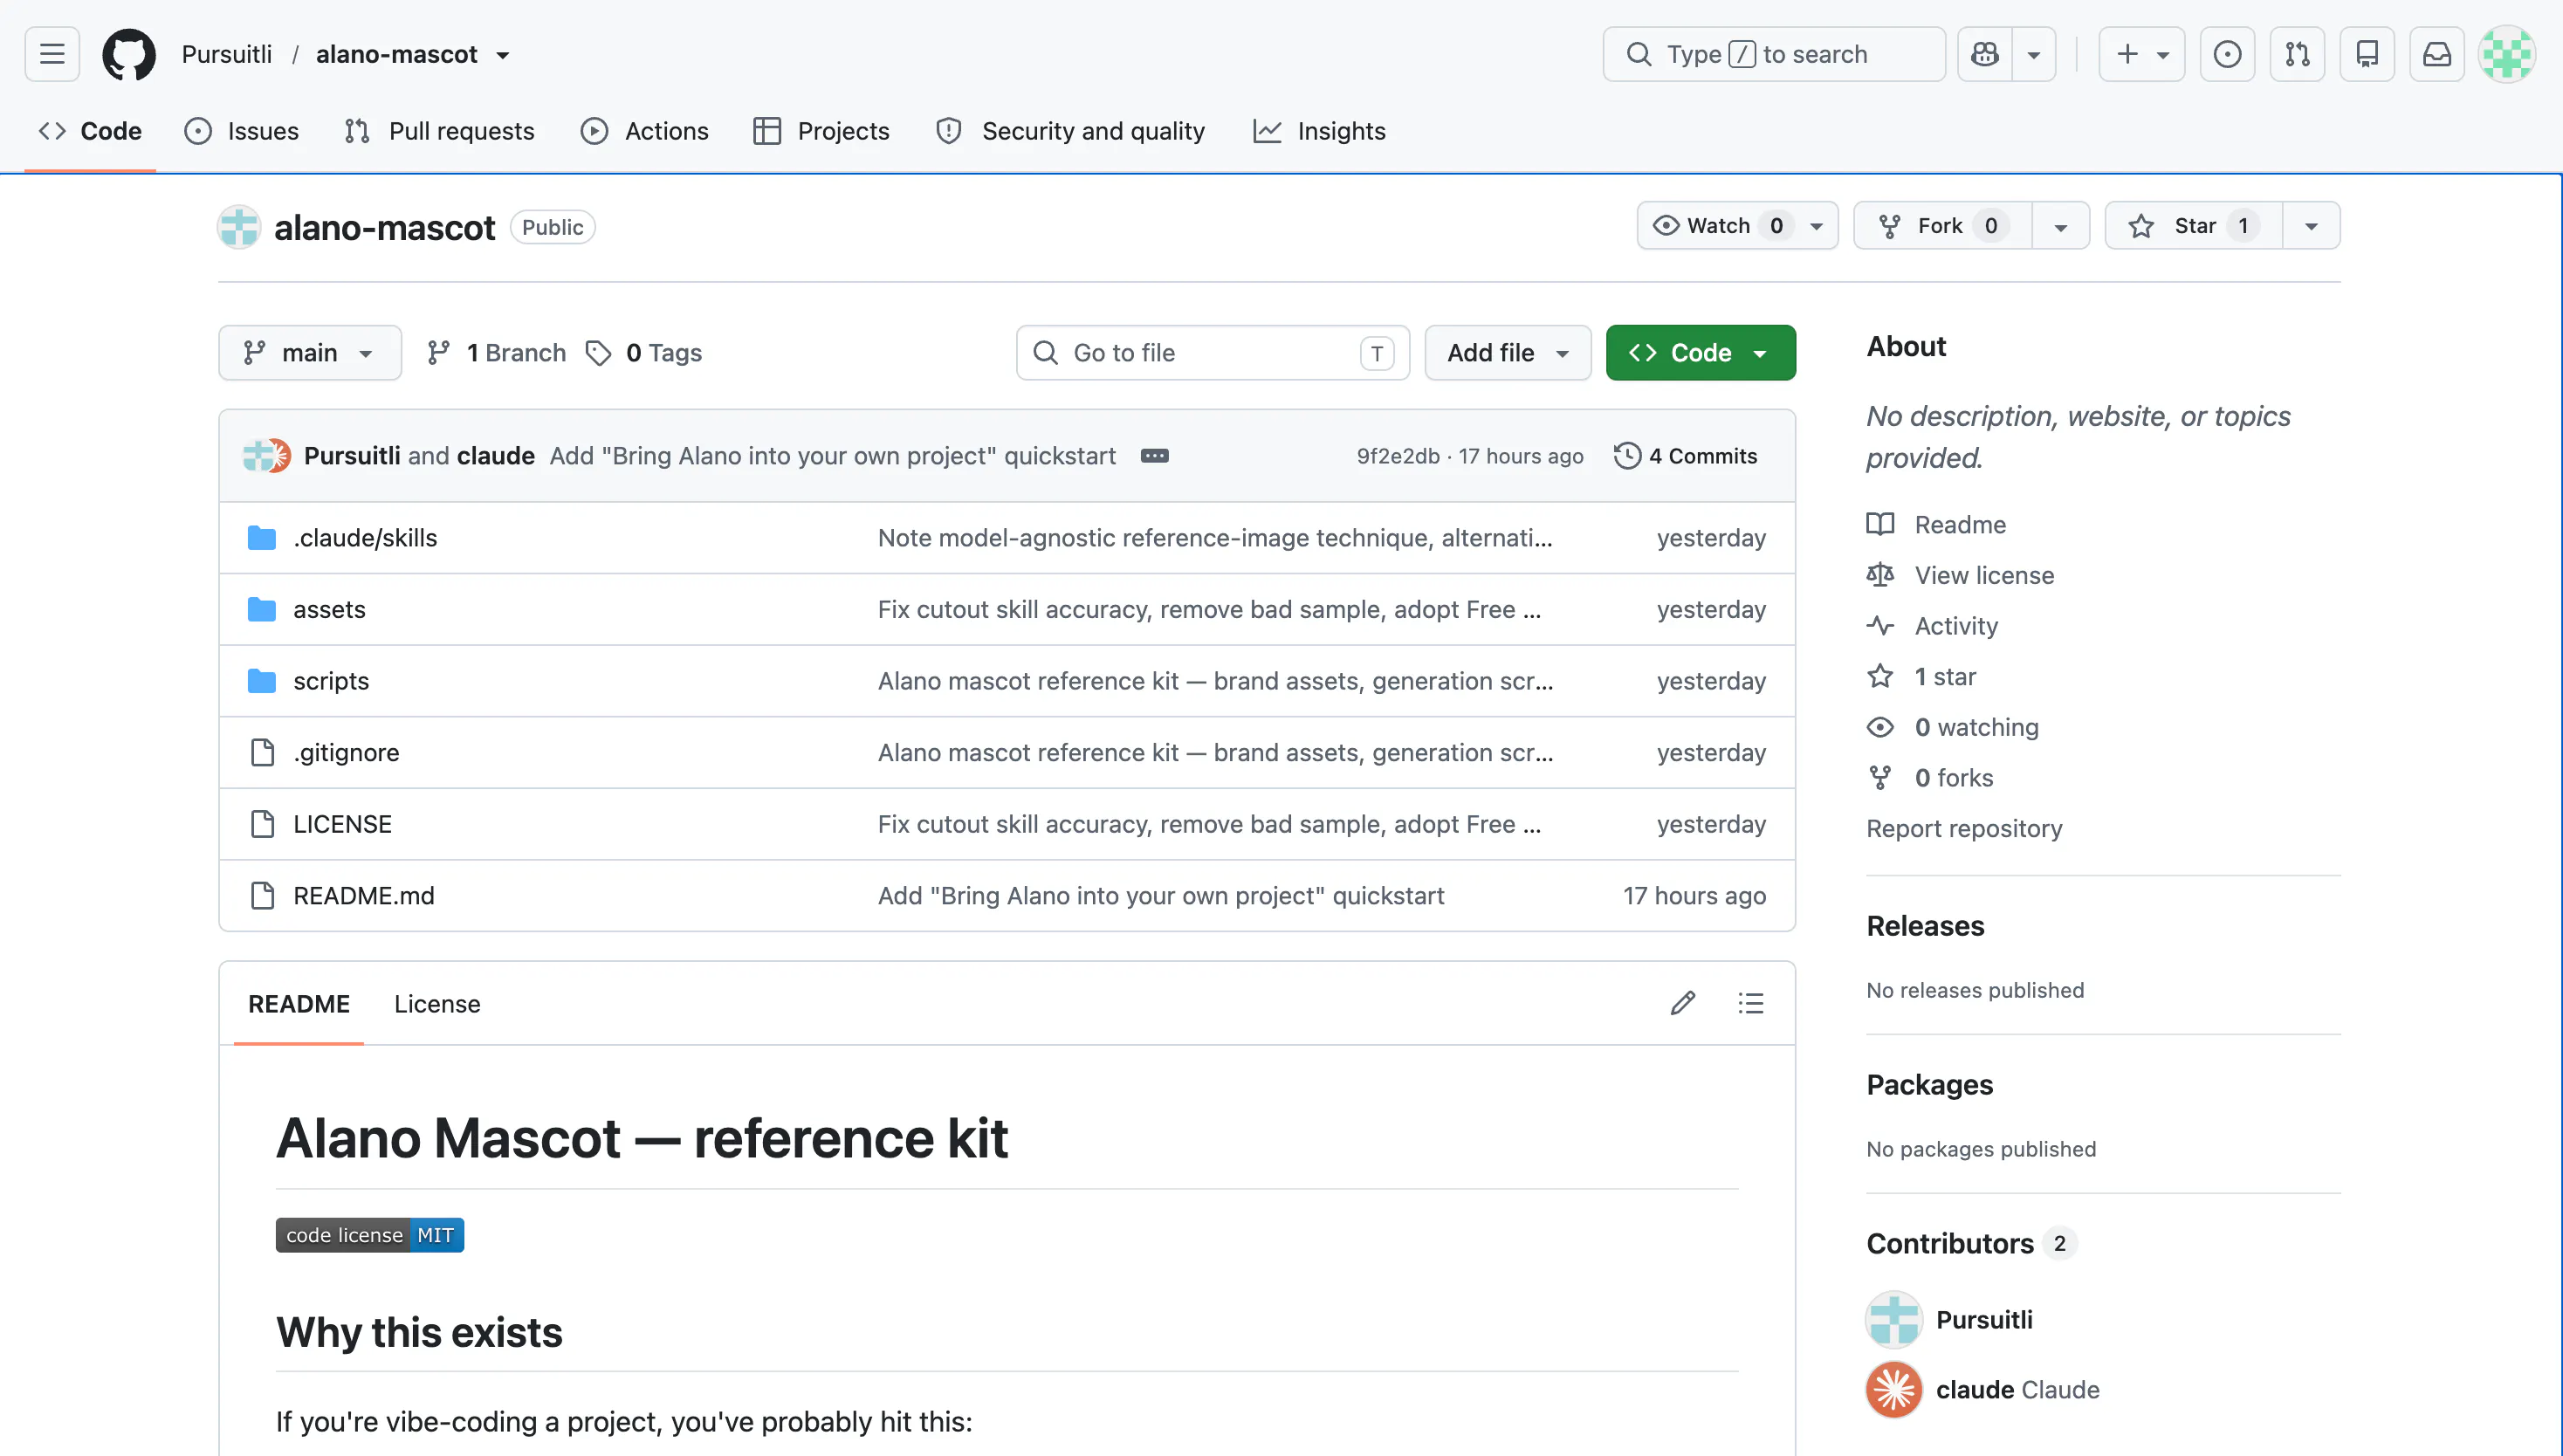Open View license link in About
2563x1456 pixels.
[x=1984, y=575]
